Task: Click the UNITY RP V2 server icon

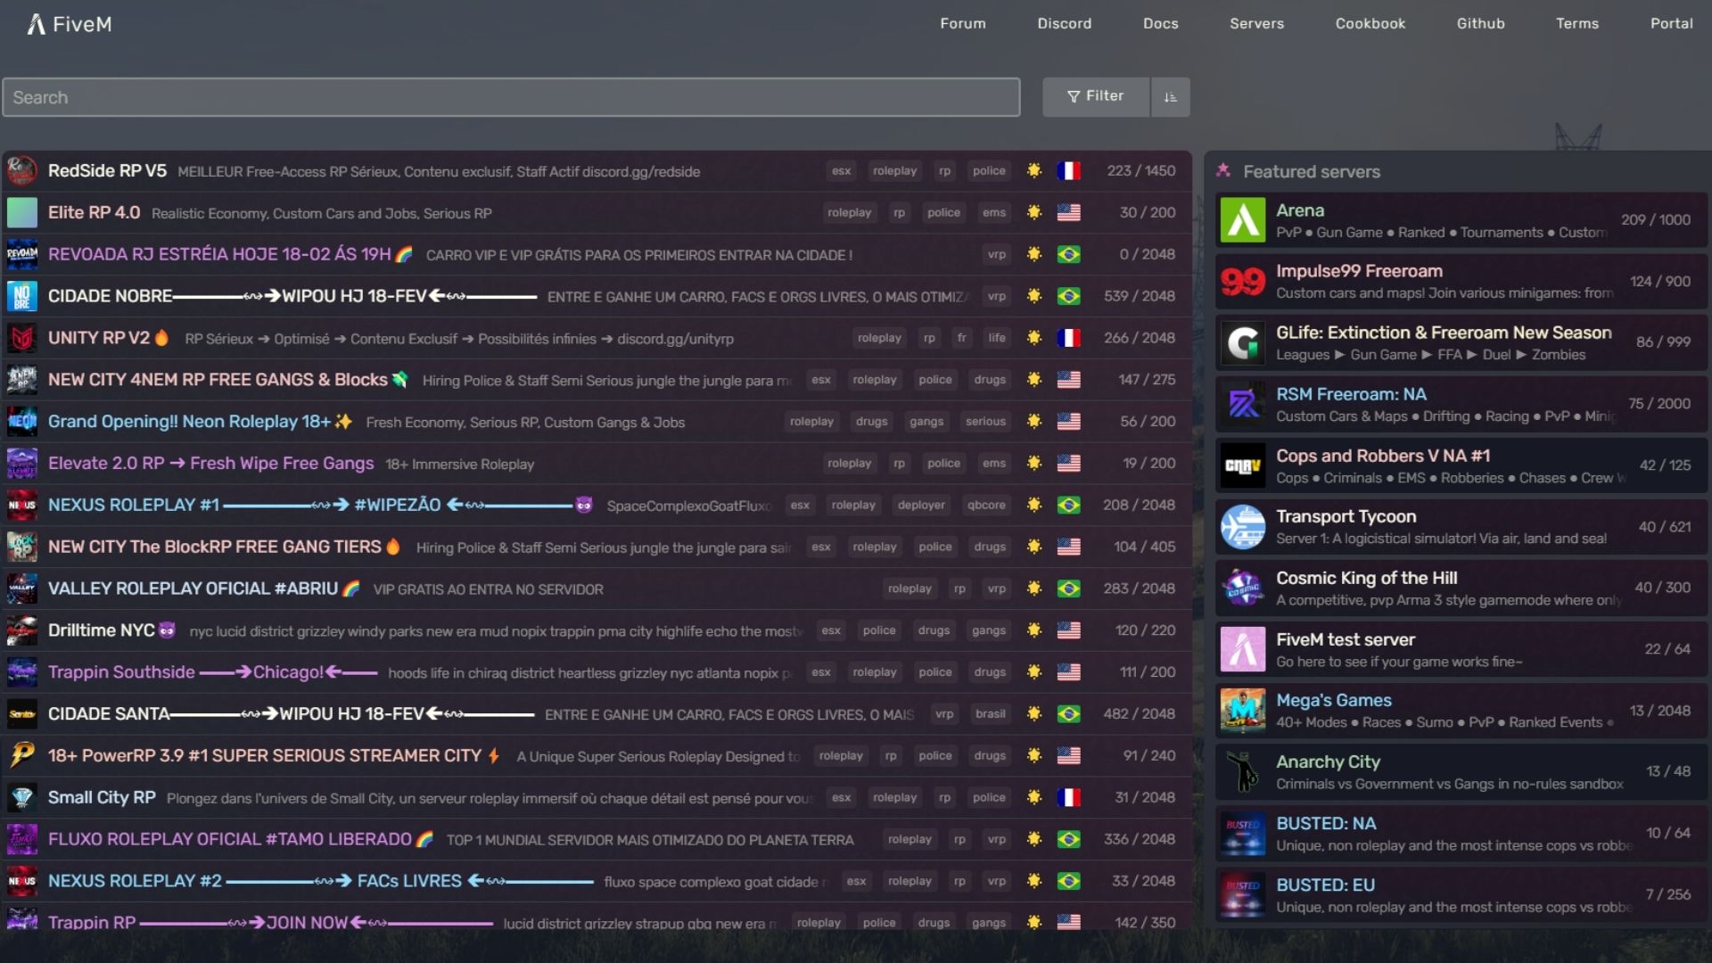Action: [x=22, y=338]
